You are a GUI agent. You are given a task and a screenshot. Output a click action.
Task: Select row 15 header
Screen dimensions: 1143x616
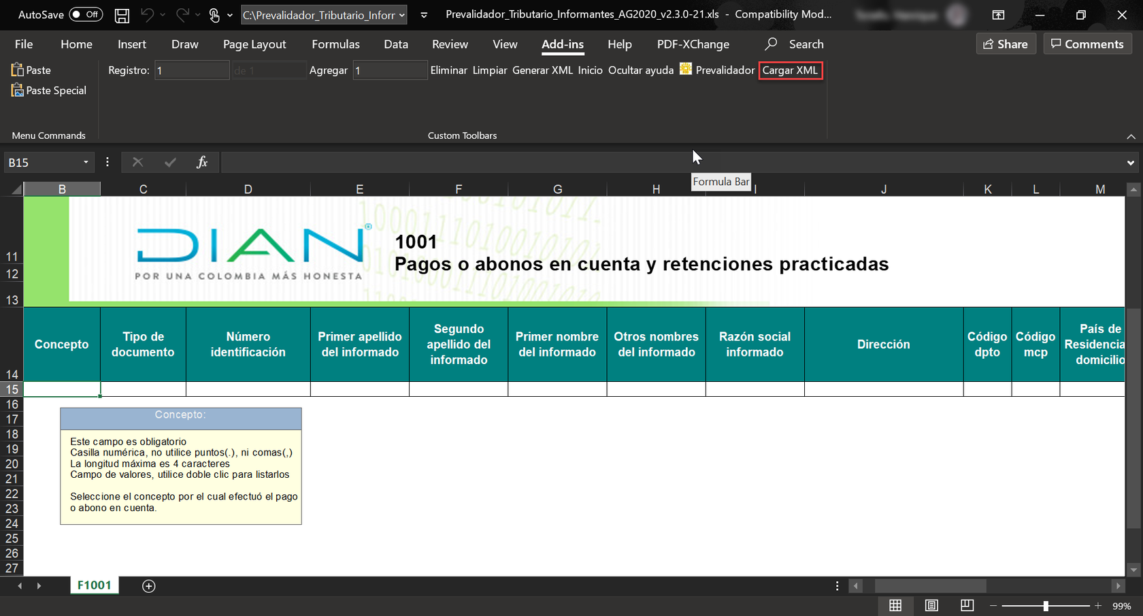tap(12, 389)
